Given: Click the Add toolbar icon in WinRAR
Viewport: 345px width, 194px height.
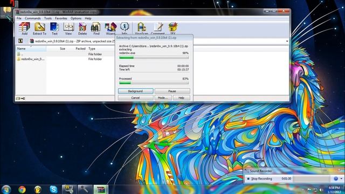Looking at the screenshot, I should coord(24,29).
